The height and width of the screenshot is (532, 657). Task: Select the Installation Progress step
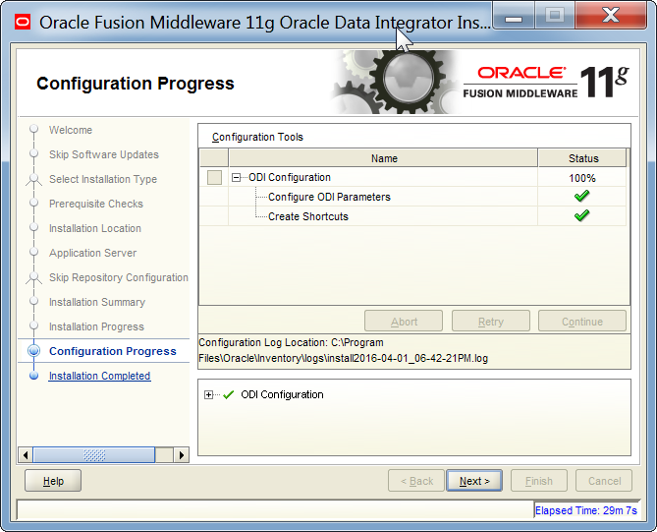coord(96,326)
